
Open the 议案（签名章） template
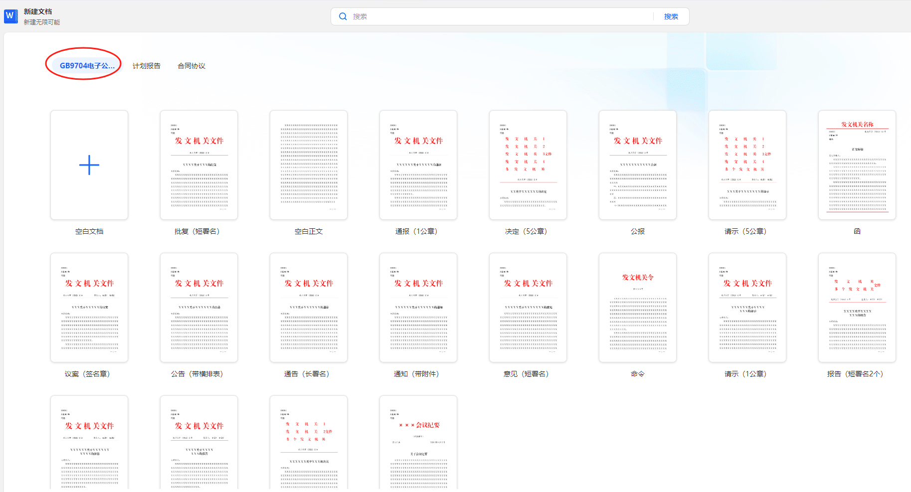click(89, 307)
